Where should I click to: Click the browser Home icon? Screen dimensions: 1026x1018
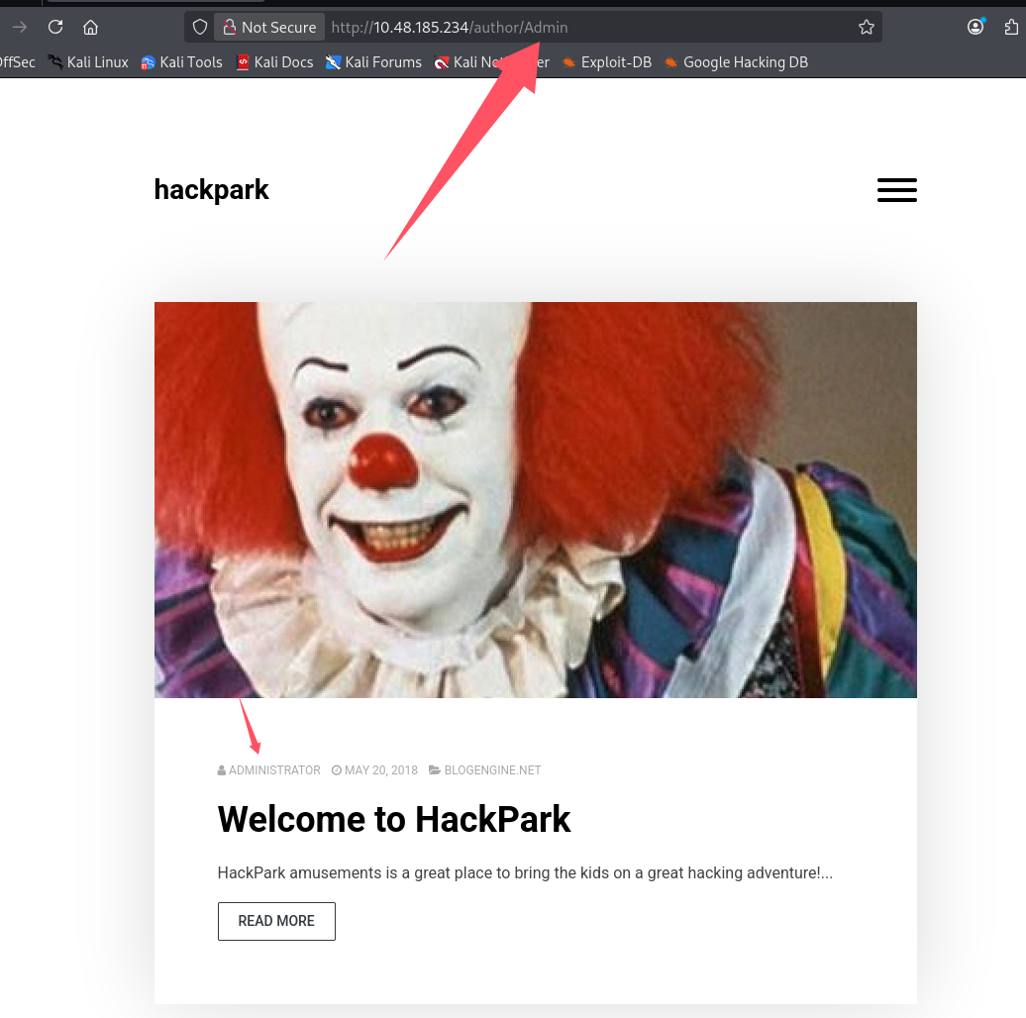(90, 27)
